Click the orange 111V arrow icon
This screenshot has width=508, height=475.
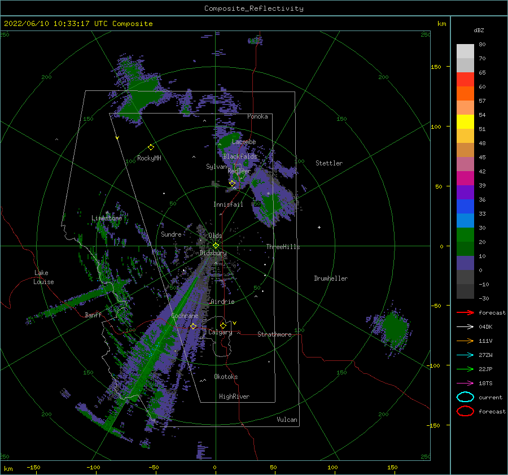[465, 341]
